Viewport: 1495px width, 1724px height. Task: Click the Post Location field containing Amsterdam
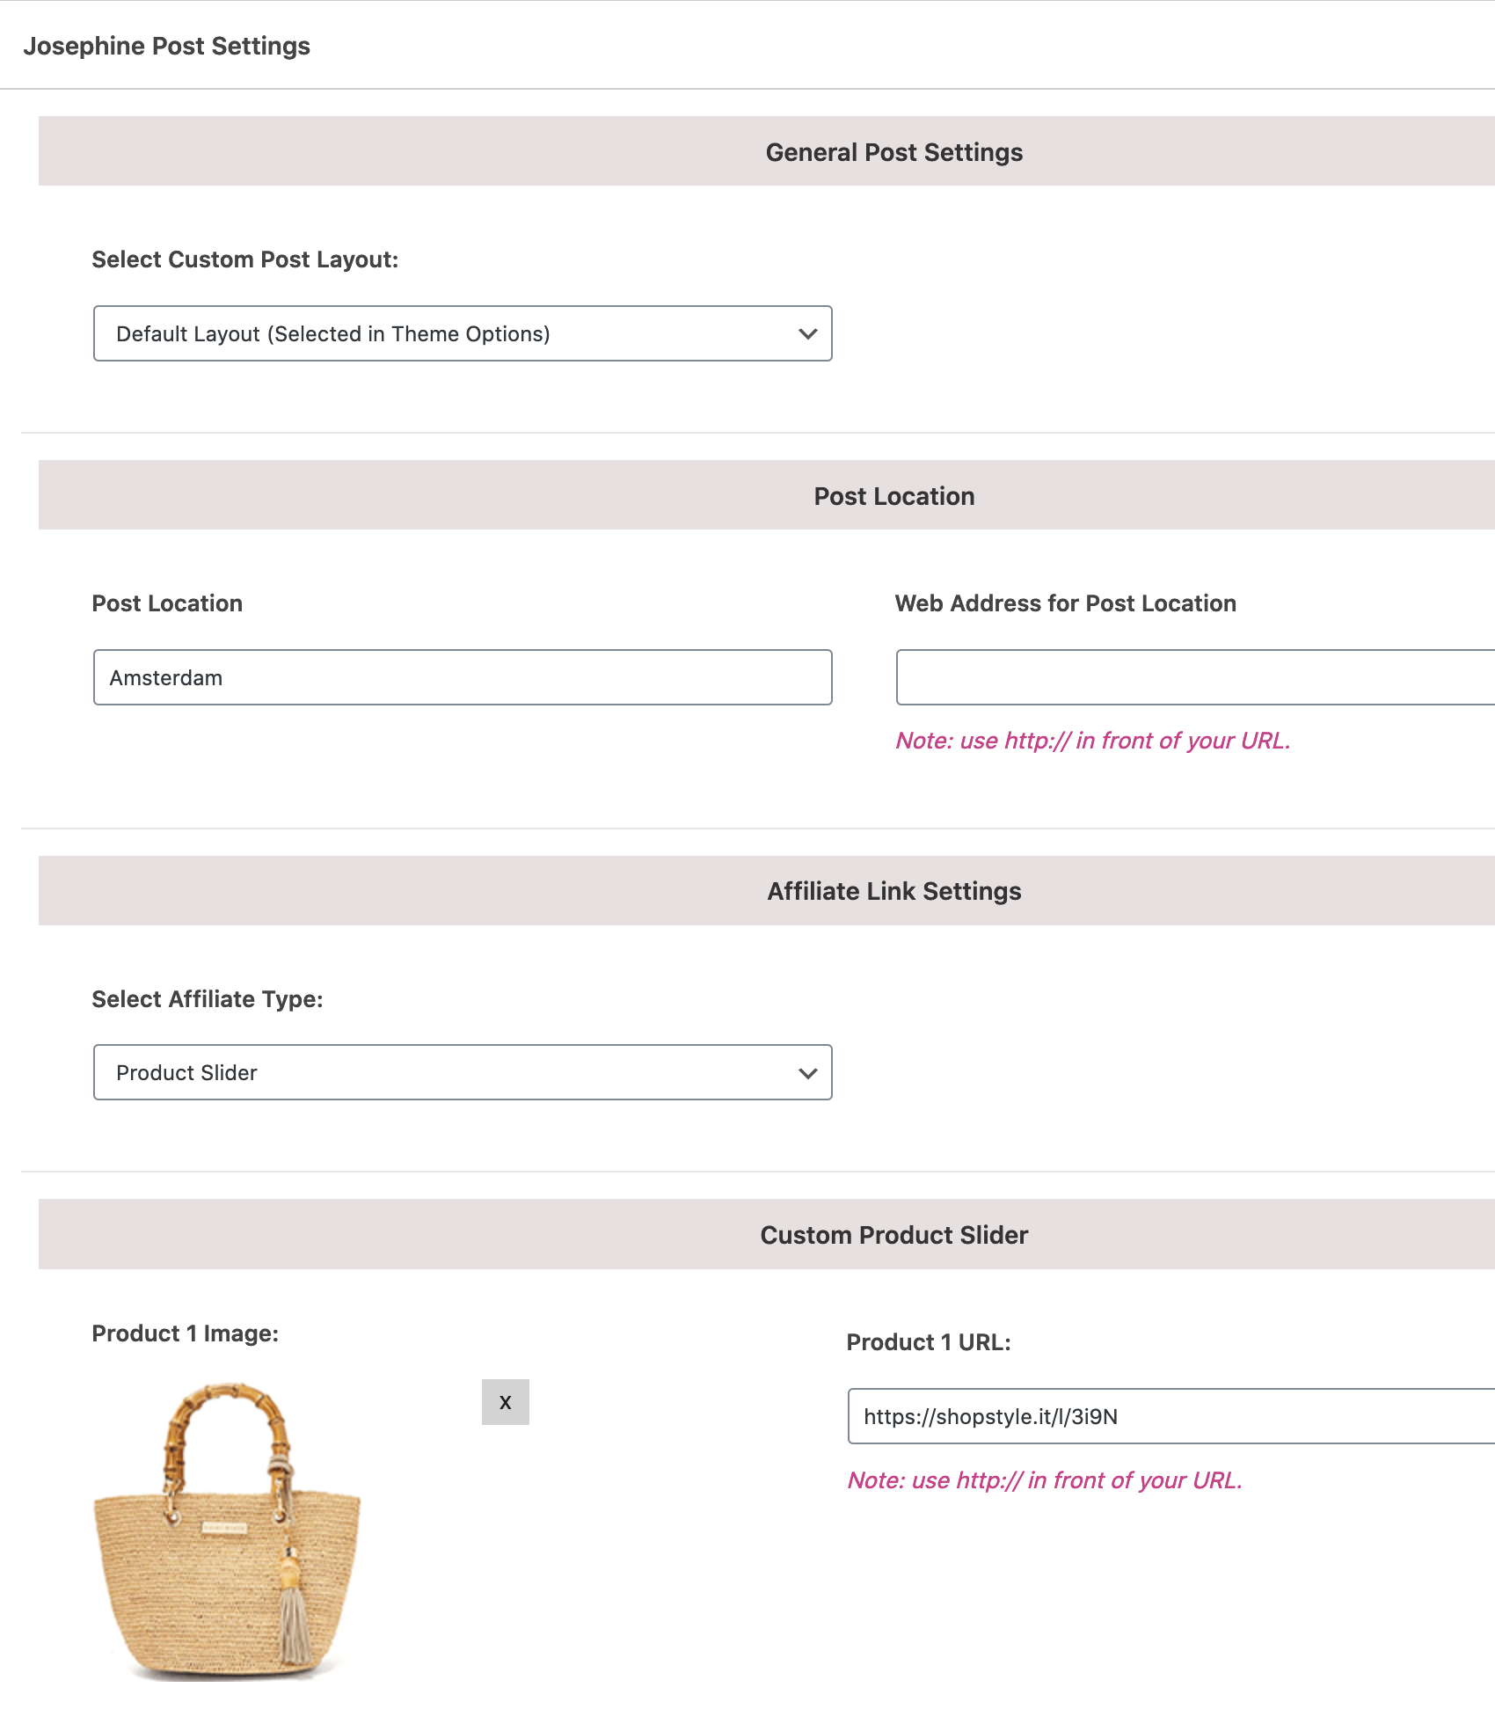tap(463, 677)
